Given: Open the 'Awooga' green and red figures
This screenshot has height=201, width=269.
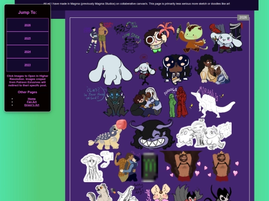Looking at the screenshot, I should click(176, 102).
